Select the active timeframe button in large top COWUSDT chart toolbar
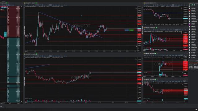 (50, 5)
